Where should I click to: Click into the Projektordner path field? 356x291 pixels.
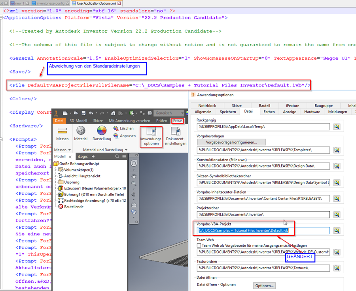point(263,215)
